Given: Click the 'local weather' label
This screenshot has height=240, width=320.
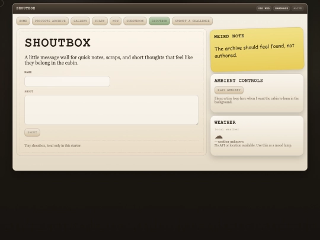Looking at the screenshot, I should [x=226, y=129].
